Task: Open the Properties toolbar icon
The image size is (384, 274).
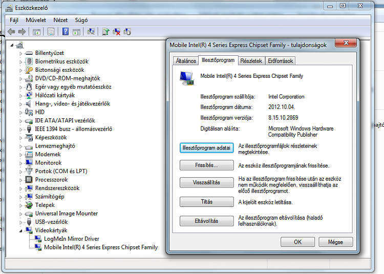Action: [51, 32]
